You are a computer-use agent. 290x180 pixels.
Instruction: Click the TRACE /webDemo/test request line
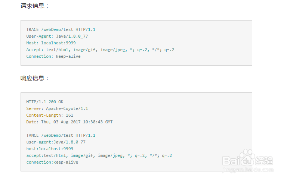click(x=61, y=29)
